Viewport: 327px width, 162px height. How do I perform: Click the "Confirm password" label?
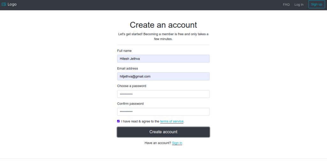tap(130, 104)
